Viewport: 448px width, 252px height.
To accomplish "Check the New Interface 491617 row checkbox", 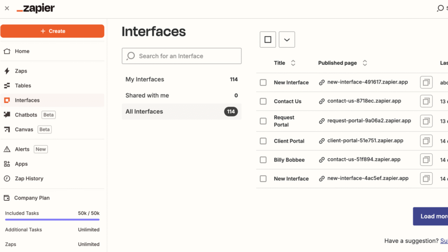I will coord(263,83).
